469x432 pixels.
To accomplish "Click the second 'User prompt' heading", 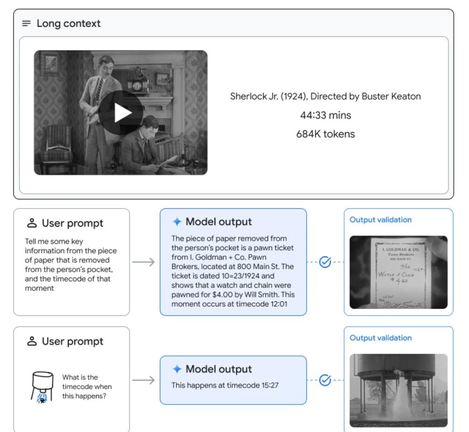I will tap(72, 341).
